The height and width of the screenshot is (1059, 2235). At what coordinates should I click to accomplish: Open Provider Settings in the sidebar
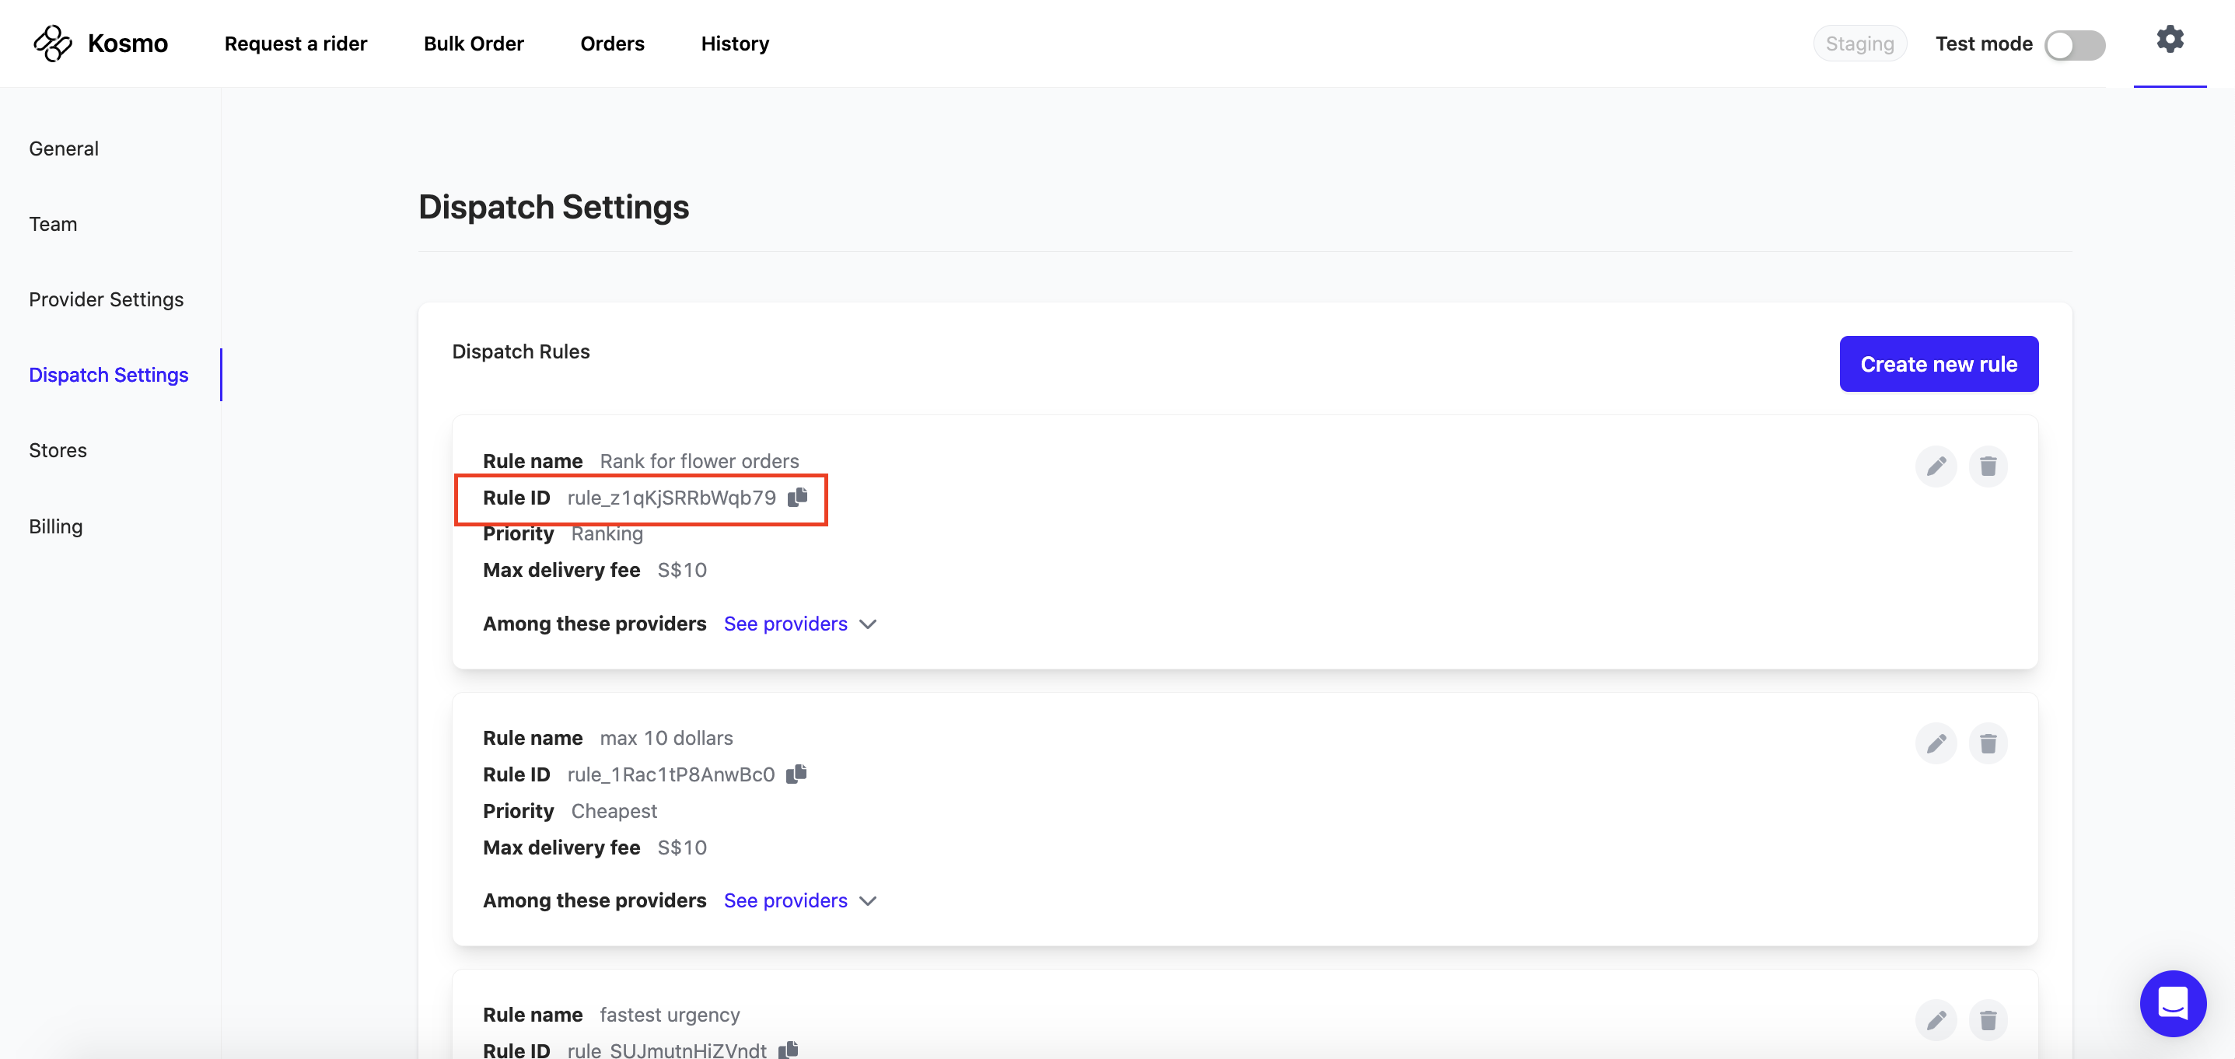pos(106,299)
